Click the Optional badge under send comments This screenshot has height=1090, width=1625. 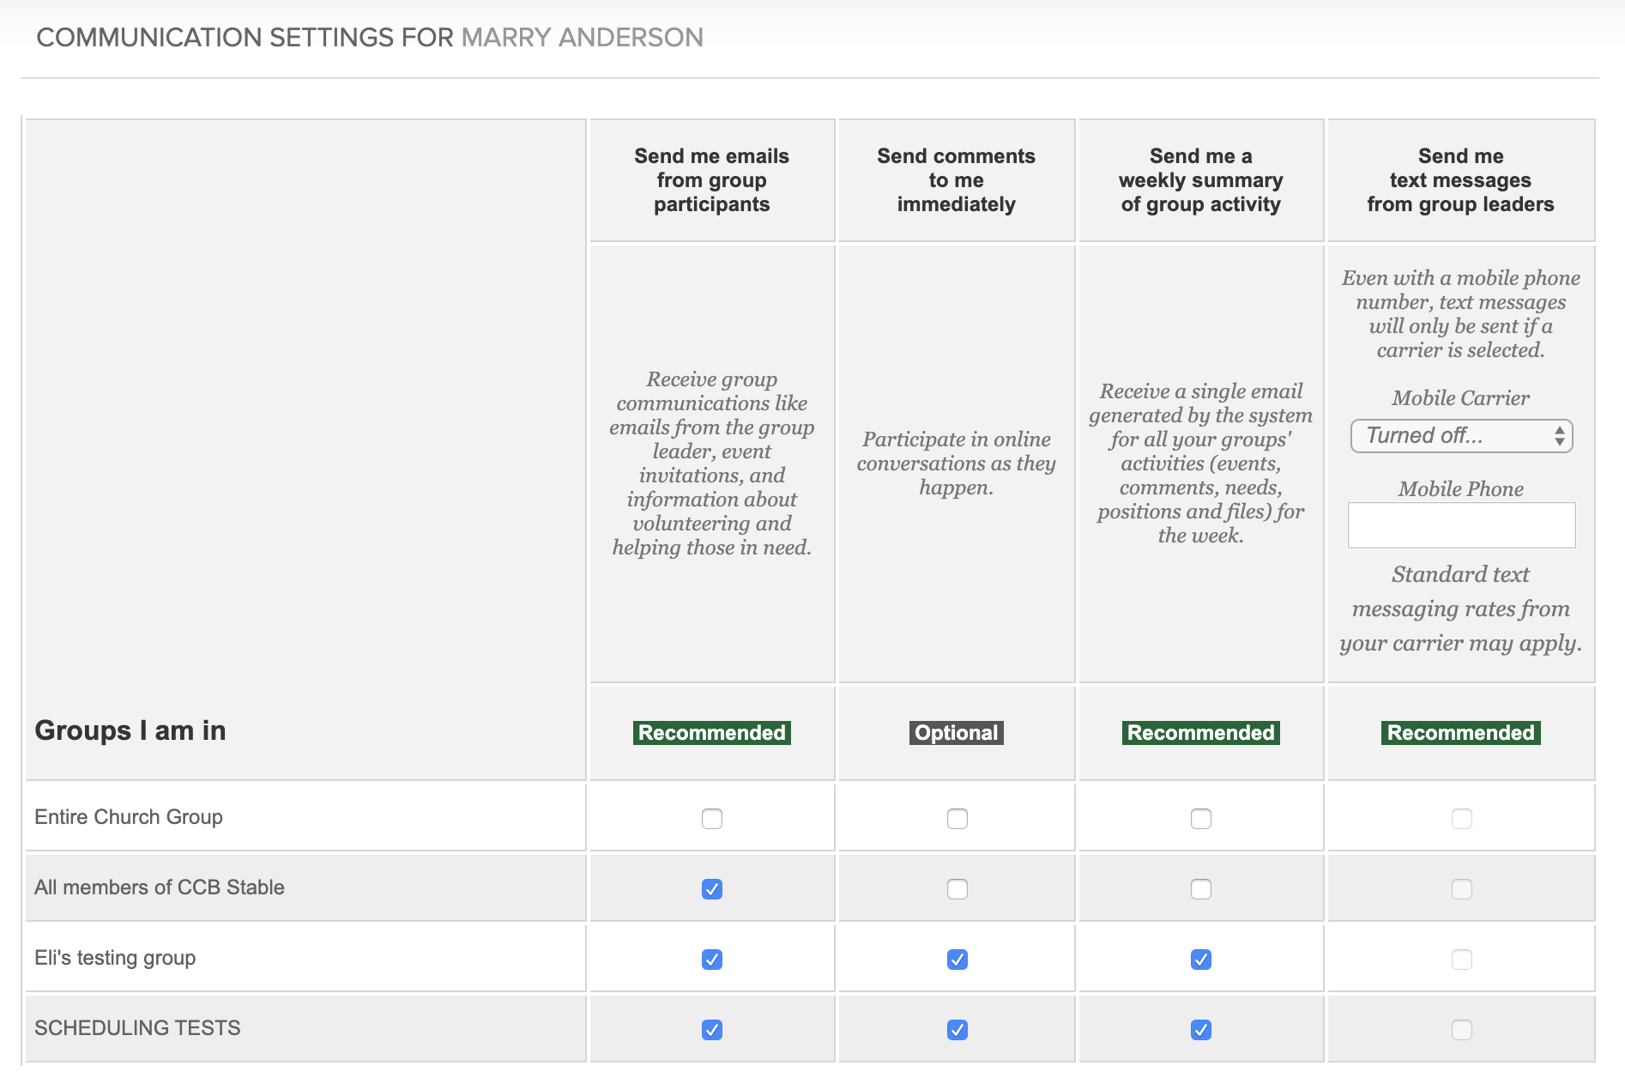957,733
